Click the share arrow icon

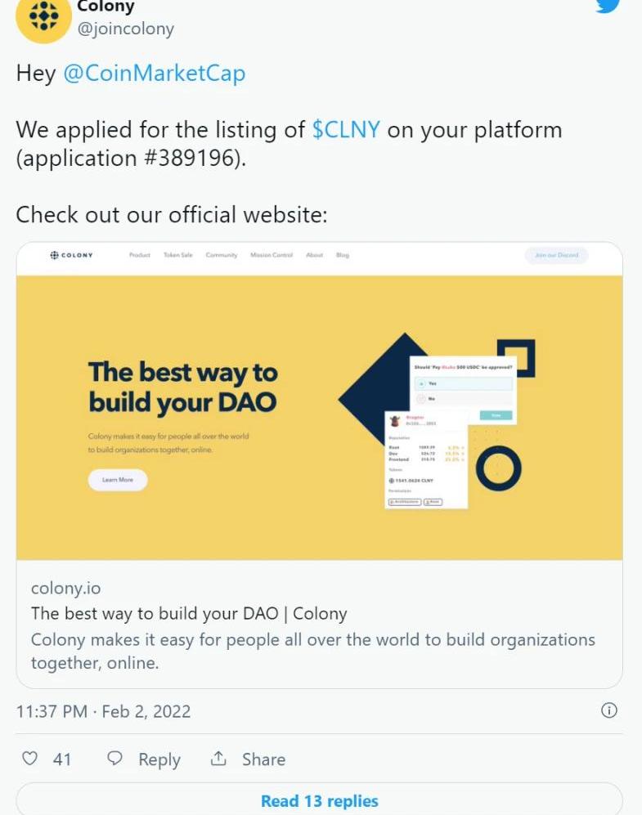[x=218, y=759]
